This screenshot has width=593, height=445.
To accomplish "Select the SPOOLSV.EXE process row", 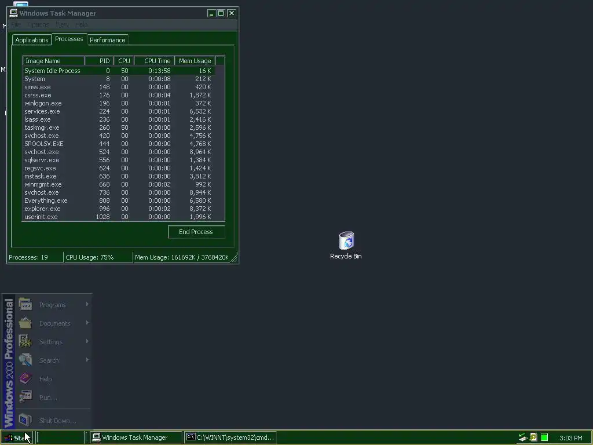I will click(119, 144).
